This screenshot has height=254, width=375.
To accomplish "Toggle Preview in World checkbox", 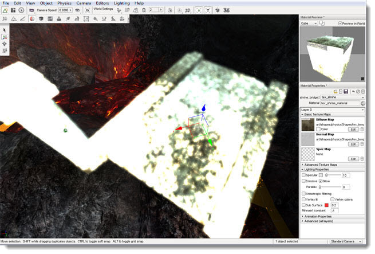I will [340, 24].
